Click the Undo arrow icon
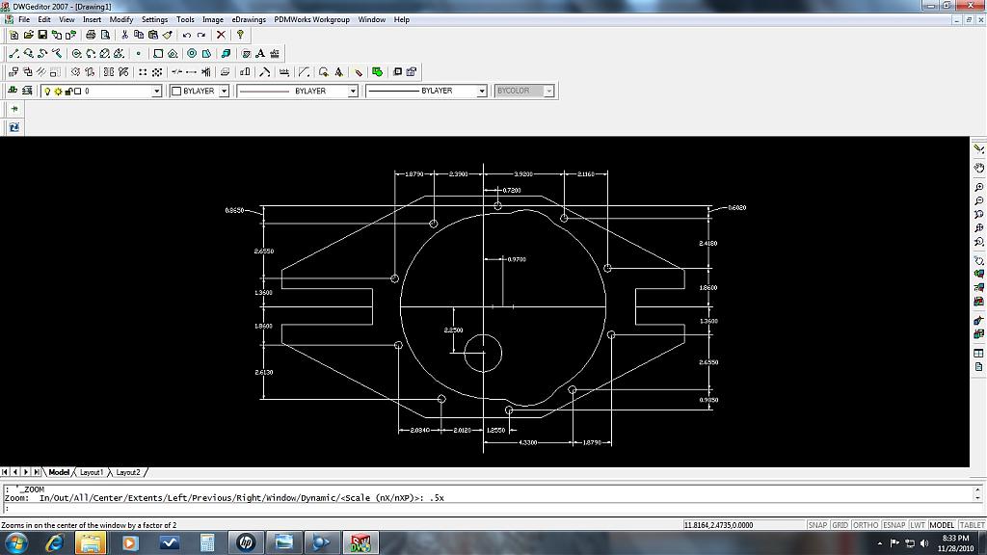The width and height of the screenshot is (987, 555). [187, 35]
